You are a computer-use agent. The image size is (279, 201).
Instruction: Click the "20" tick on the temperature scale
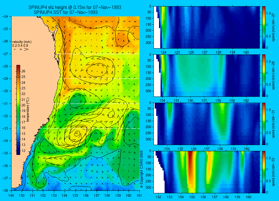pos(23,105)
